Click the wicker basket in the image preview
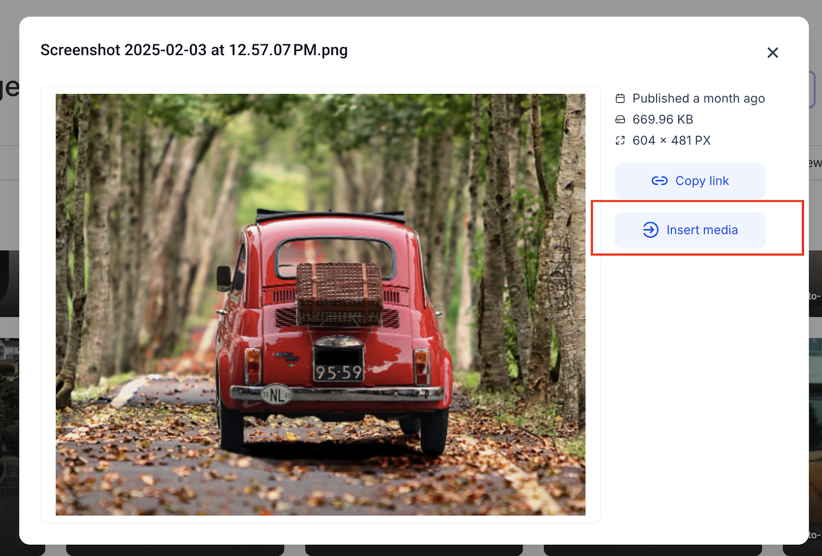 click(340, 293)
